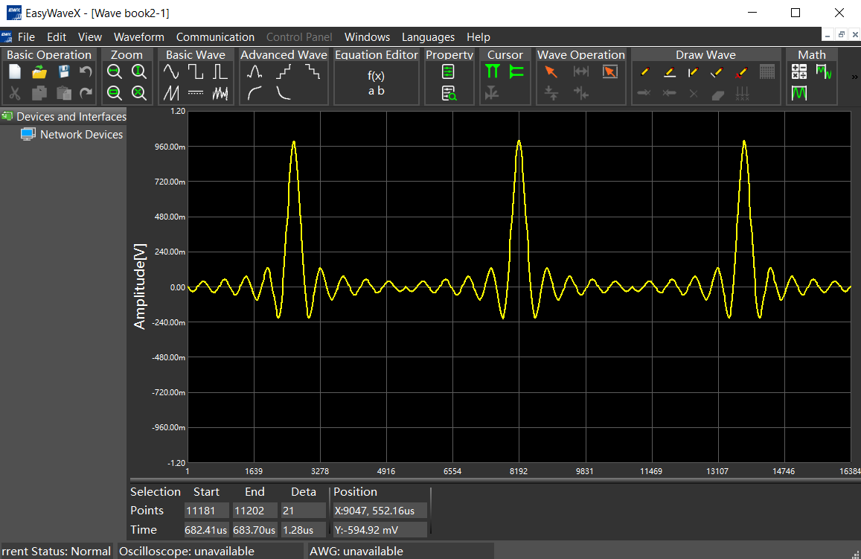Click the vertical zoom magnifier icon
The image size is (861, 559).
coord(139,72)
